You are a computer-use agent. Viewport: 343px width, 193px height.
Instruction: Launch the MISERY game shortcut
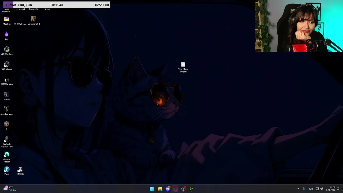point(20,171)
